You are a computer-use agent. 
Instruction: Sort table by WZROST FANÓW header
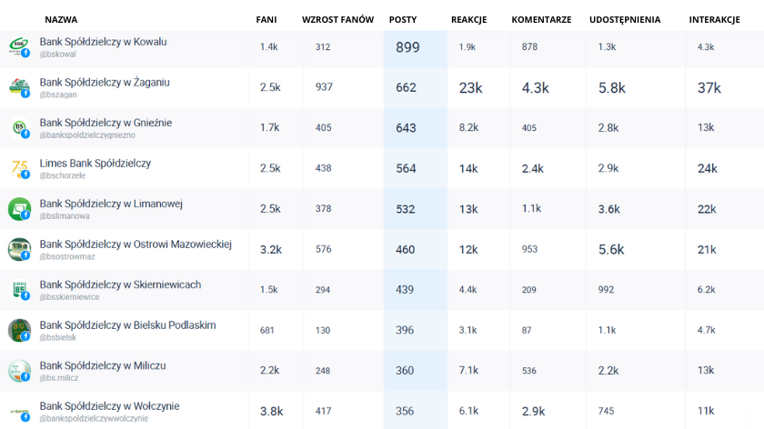[x=337, y=19]
